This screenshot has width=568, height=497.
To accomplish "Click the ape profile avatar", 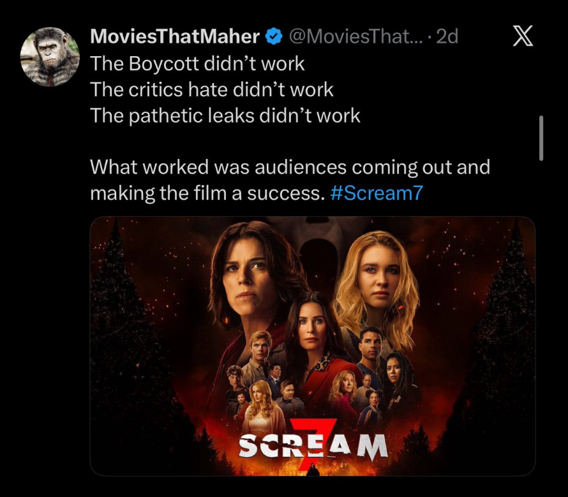I will 50,57.
